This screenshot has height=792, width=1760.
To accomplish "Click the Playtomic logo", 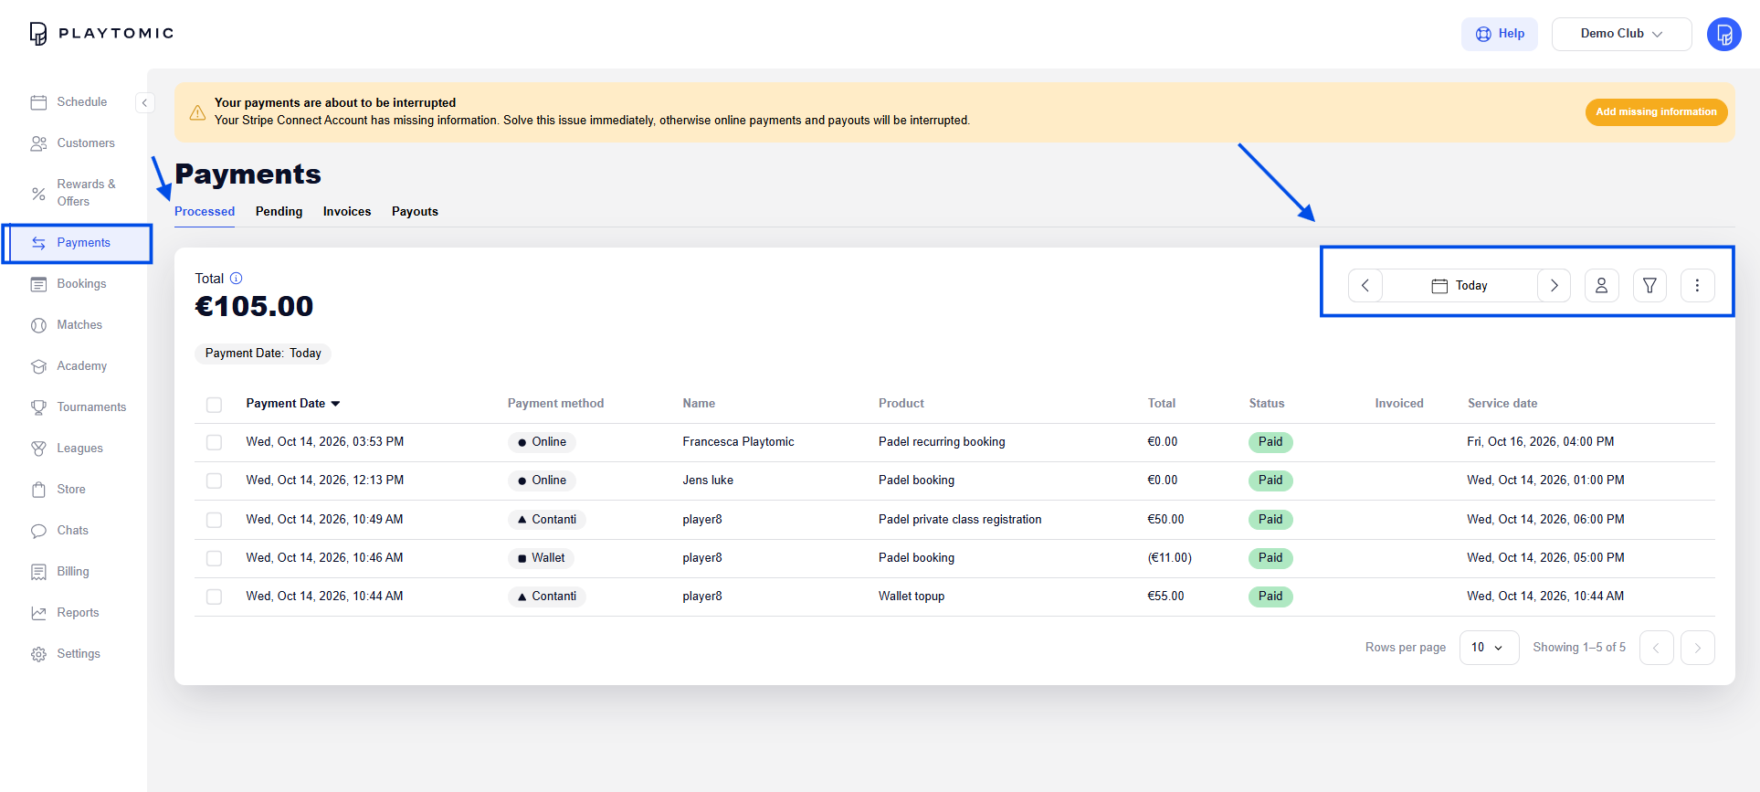I will (x=101, y=34).
